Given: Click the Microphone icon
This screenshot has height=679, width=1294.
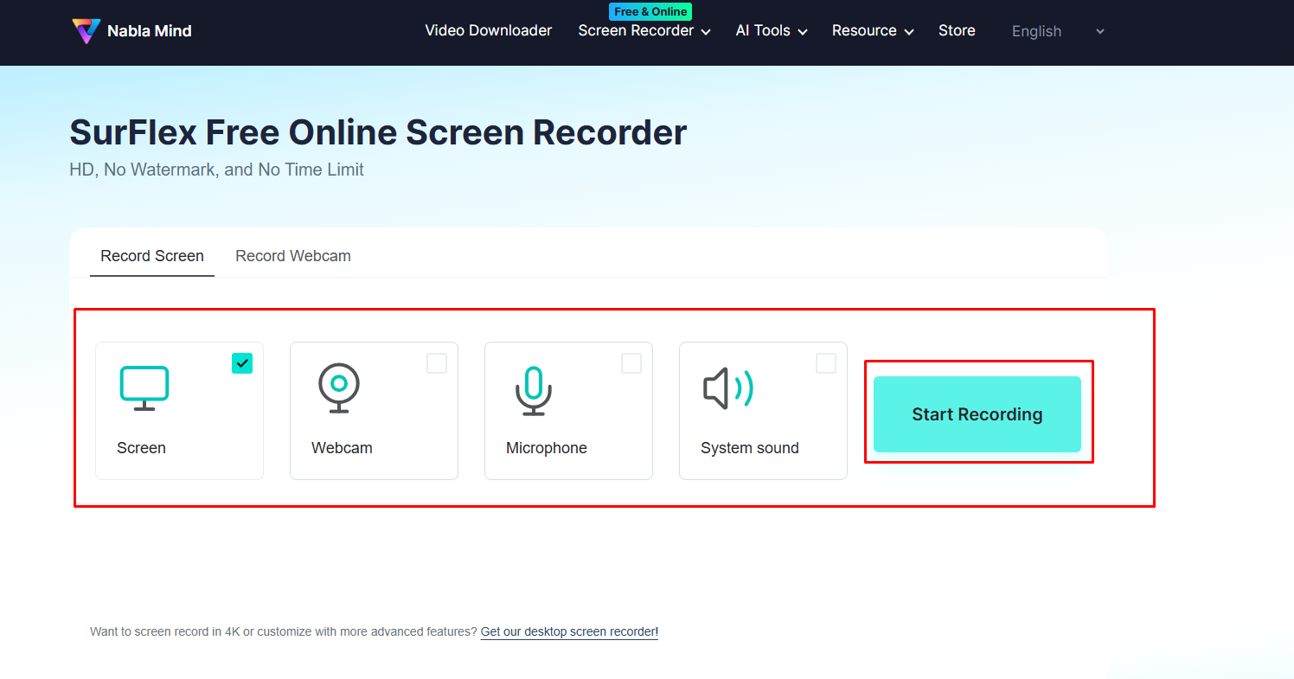Looking at the screenshot, I should (x=533, y=389).
